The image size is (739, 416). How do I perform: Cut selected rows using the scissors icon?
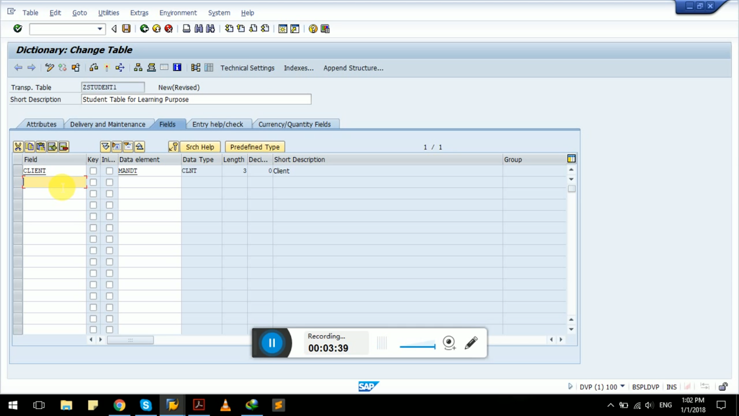point(18,147)
